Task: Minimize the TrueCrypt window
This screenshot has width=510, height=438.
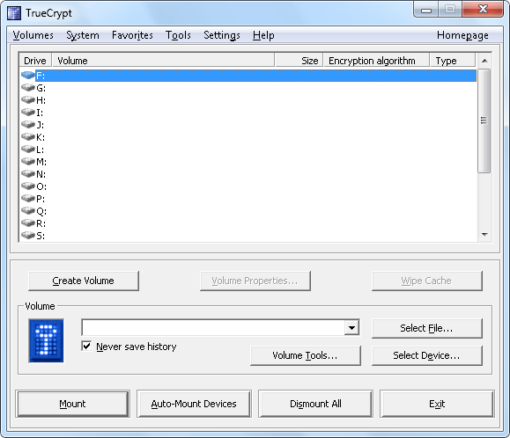Action: pos(426,10)
